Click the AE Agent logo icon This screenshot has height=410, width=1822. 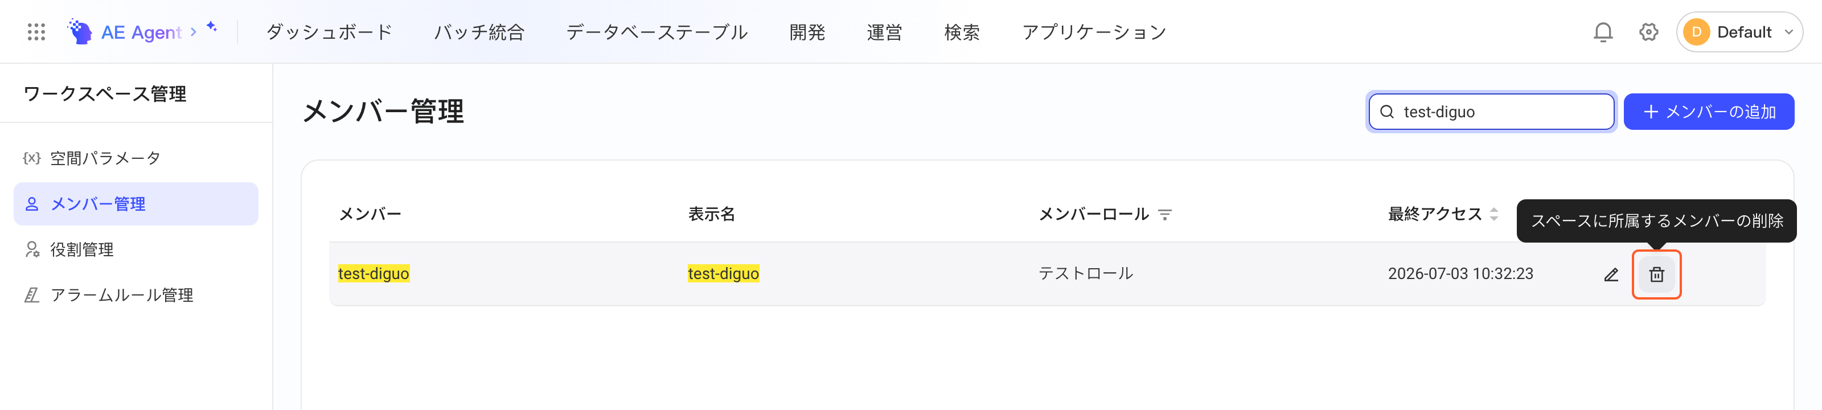pos(80,32)
